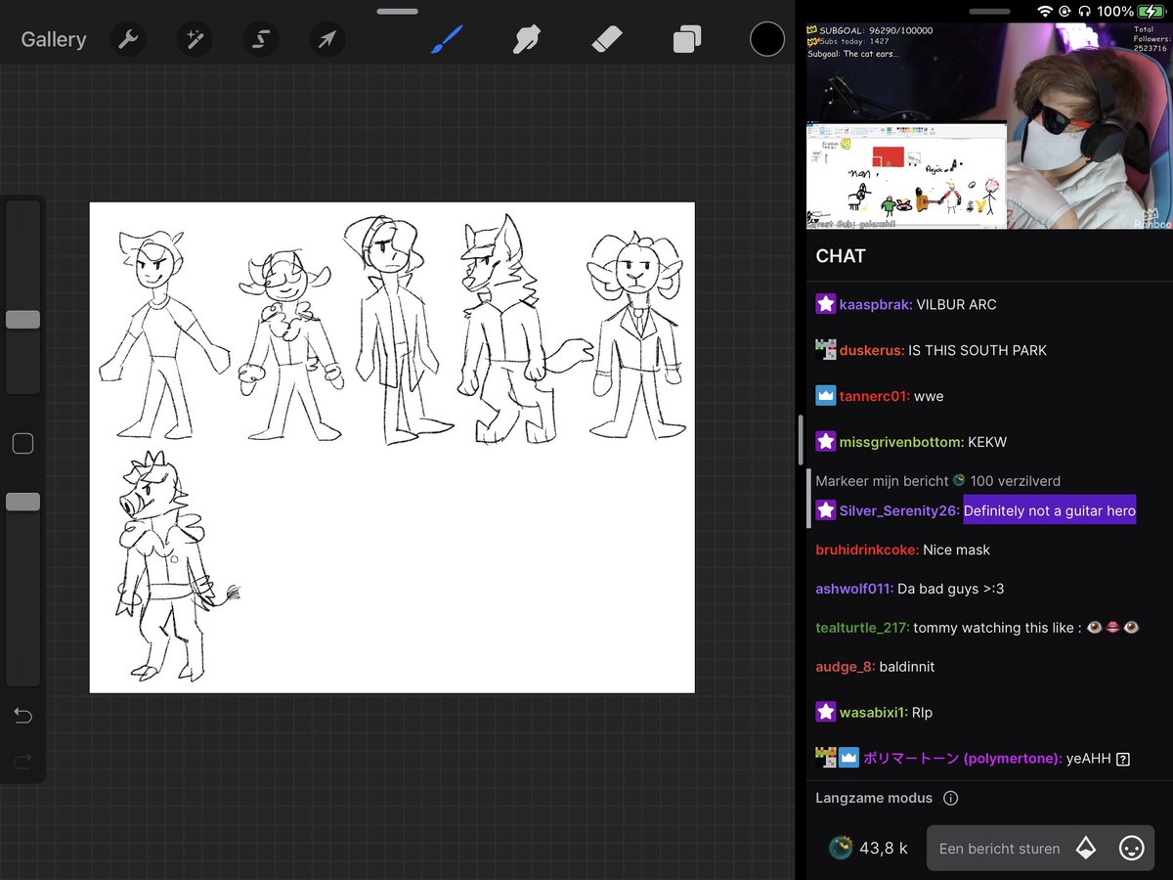Click the headphones icon in status bar

[1083, 11]
